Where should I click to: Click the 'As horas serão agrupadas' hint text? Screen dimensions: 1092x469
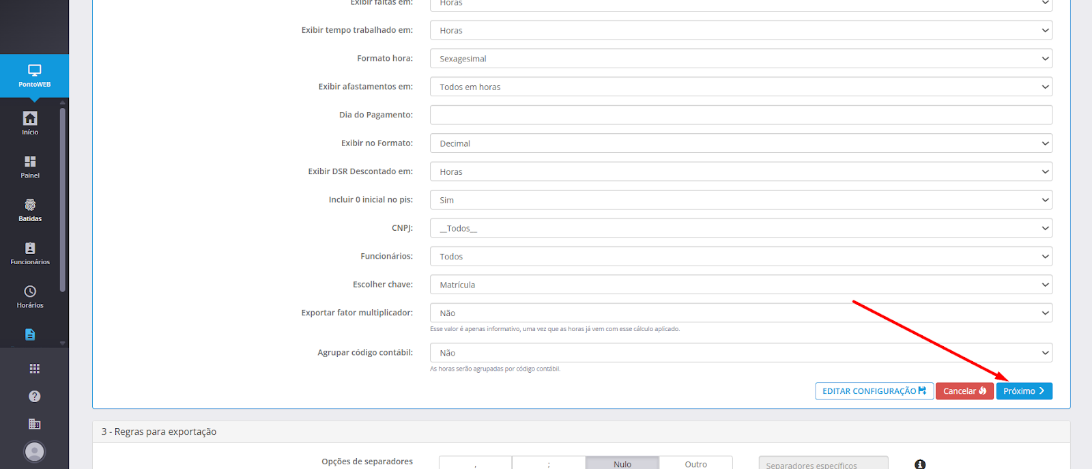coord(495,369)
